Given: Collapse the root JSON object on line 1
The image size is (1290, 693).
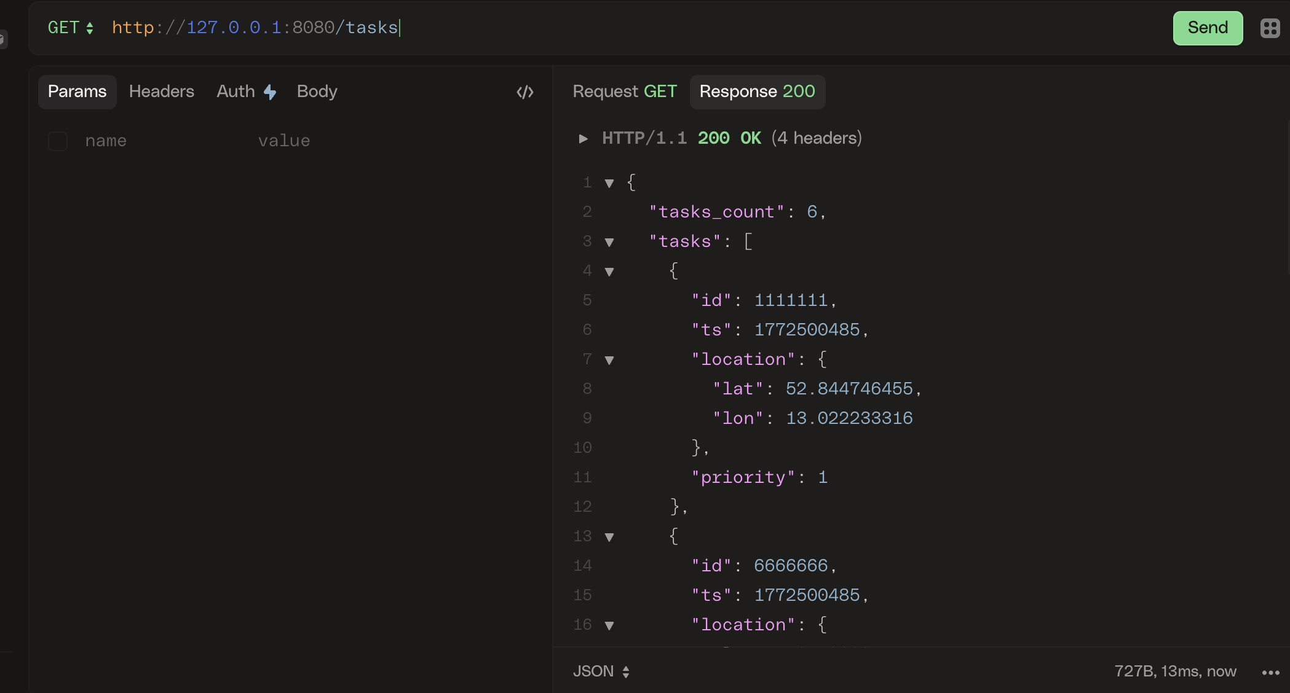Looking at the screenshot, I should pyautogui.click(x=609, y=183).
